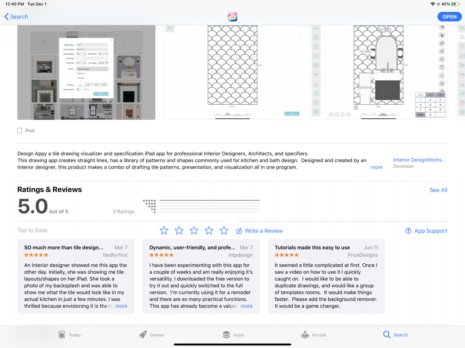Screen dimensions: 465x348
Task: Go back to Search via top-left chevron
Action: coord(16,17)
